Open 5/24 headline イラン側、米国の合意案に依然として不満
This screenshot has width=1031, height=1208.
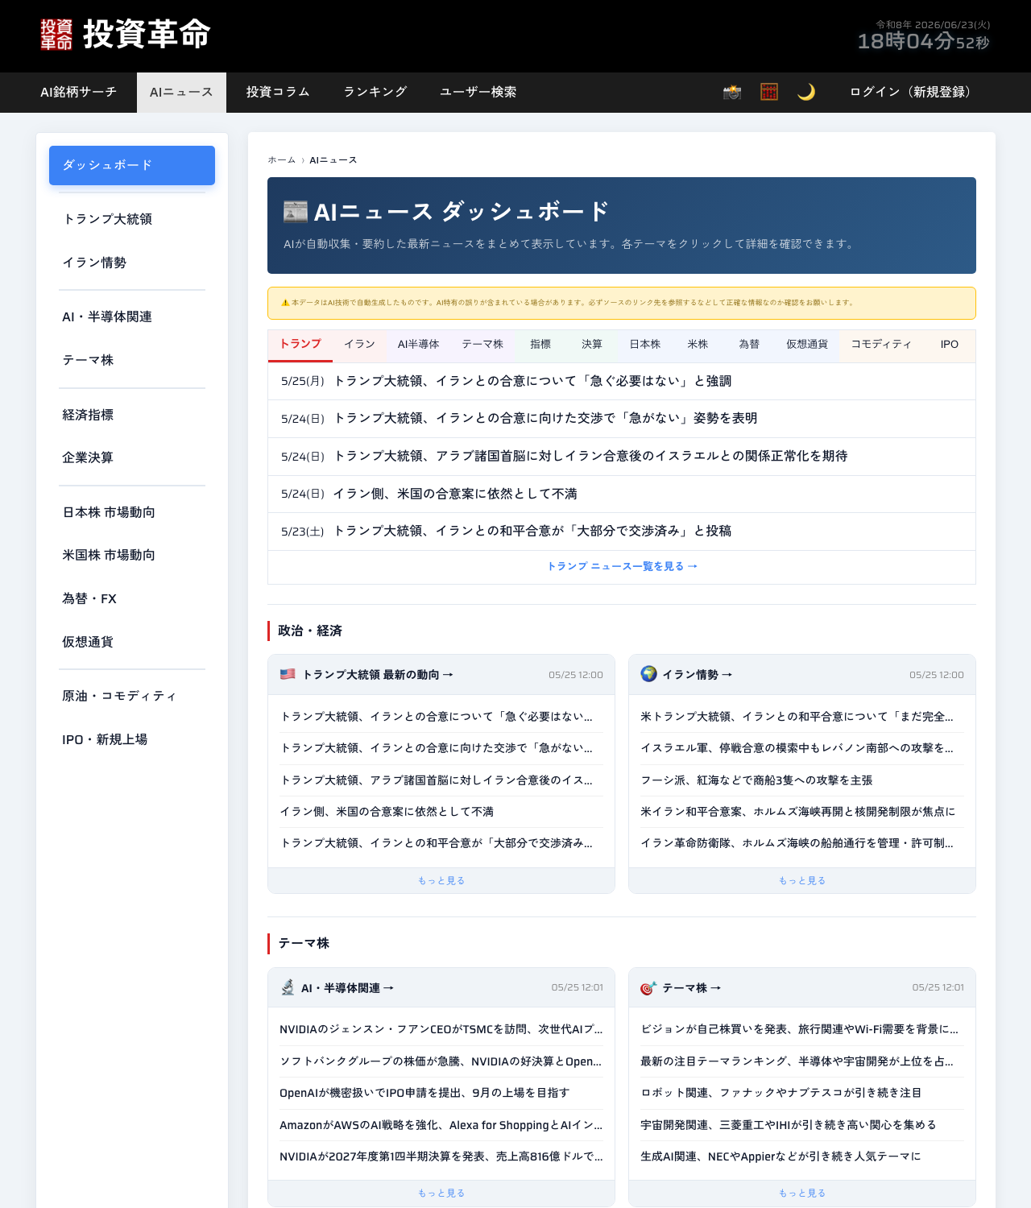pos(622,494)
